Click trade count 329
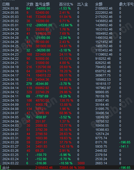 pyautogui.click(x=29, y=92)
